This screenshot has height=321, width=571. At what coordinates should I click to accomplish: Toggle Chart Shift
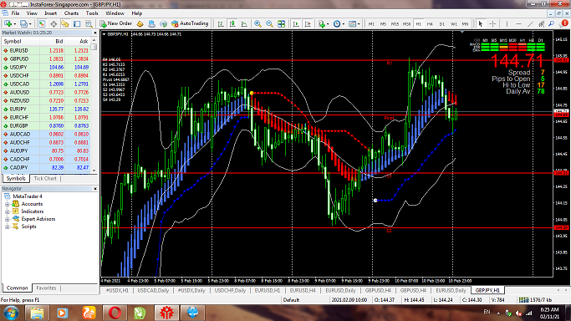[308, 23]
